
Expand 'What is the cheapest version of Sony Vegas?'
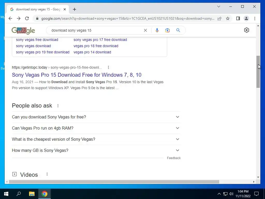tap(96, 139)
